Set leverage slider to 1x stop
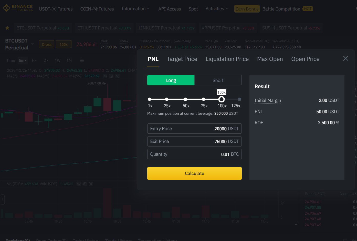This screenshot has height=241, width=357. [150, 99]
